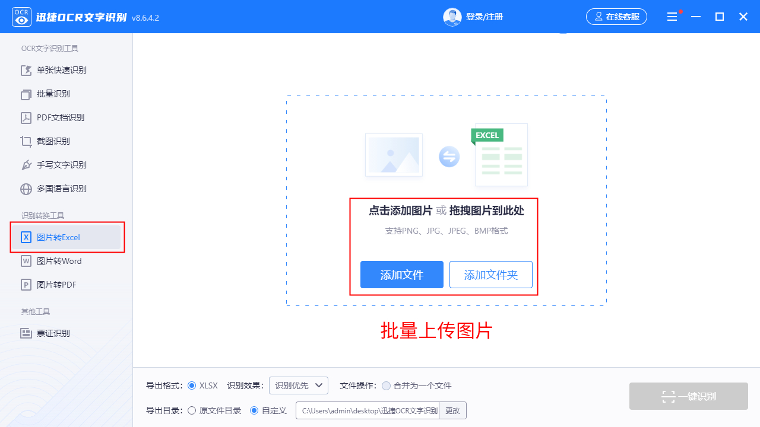This screenshot has height=427, width=760.
Task: Click 更改 to change directory
Action: 452,410
